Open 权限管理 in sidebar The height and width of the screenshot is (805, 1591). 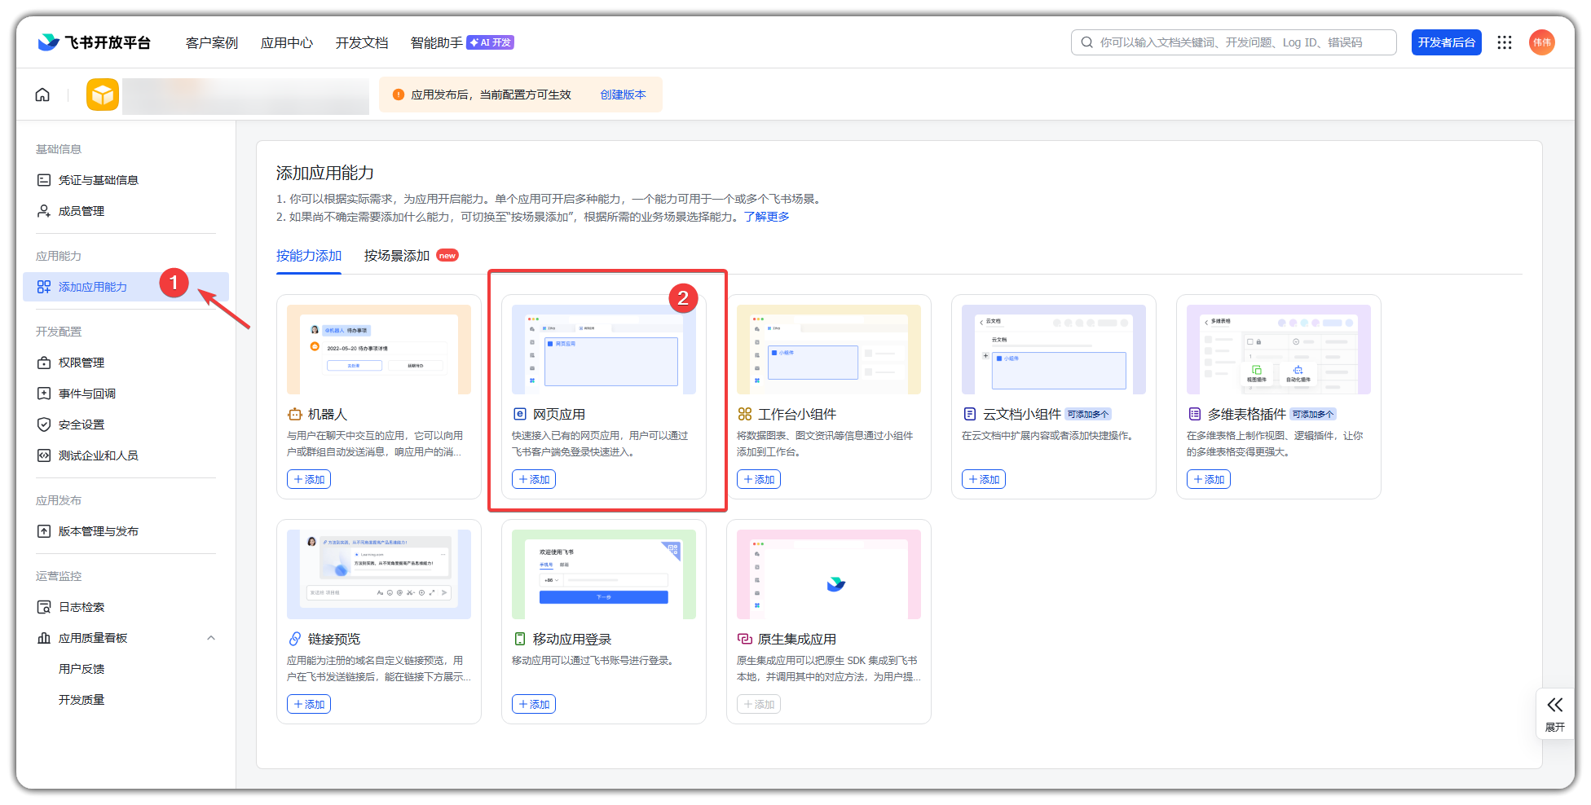[81, 363]
